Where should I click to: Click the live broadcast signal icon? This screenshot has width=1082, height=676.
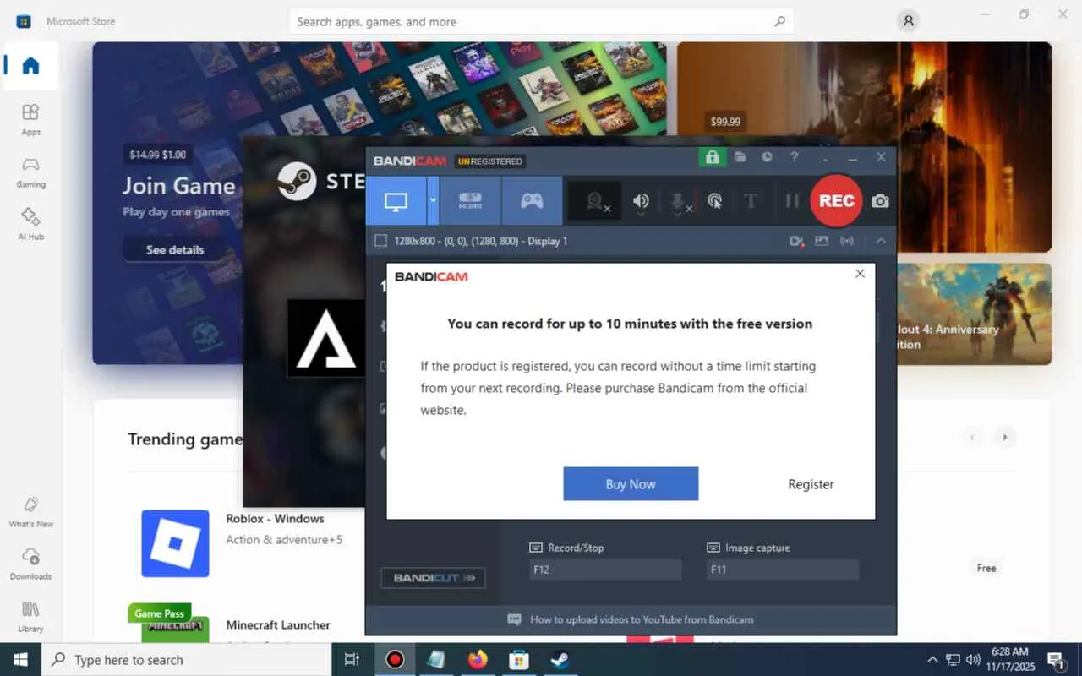click(x=847, y=241)
